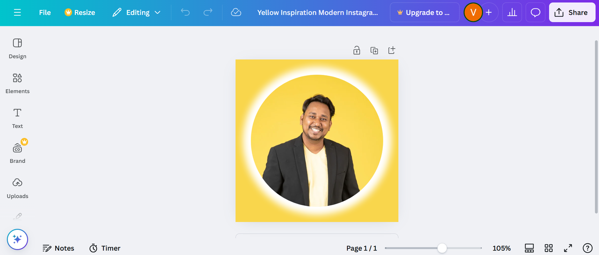Click the undo arrow icon
This screenshot has height=255, width=599.
click(x=185, y=13)
